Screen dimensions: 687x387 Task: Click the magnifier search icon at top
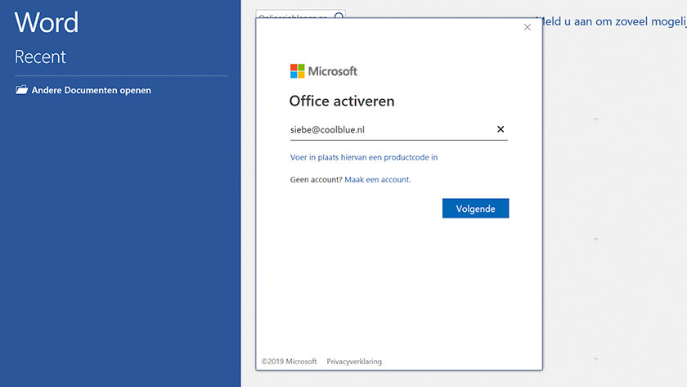(x=339, y=16)
